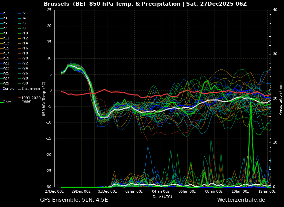Click the Date (UTC) axis label
The height and width of the screenshot is (207, 284).
point(162,197)
